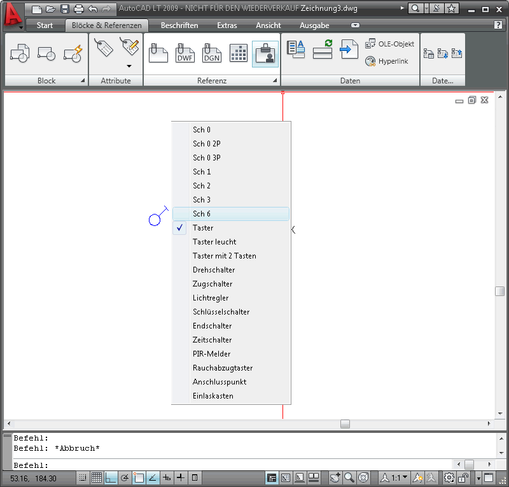
Task: Click the DGN attach icon in Referenz panel
Action: [211, 53]
